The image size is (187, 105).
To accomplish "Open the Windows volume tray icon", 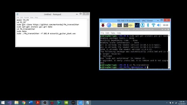I will click(173, 103).
